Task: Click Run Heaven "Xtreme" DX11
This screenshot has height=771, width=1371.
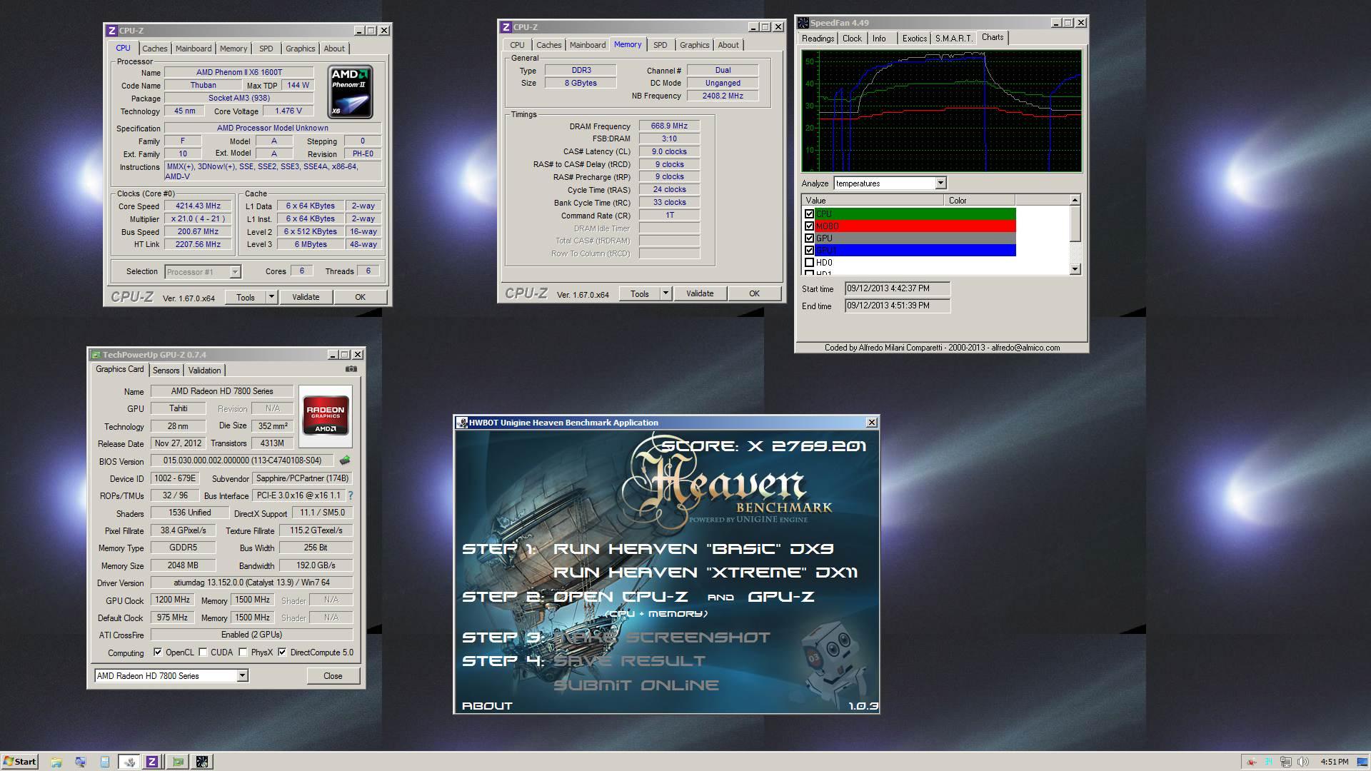Action: tap(705, 573)
